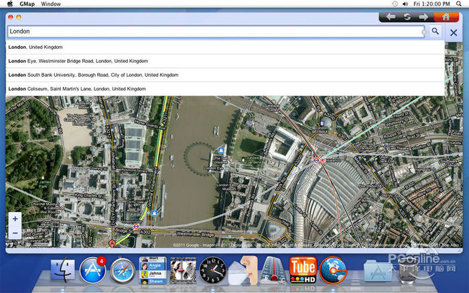Image resolution: width=469 pixels, height=293 pixels.
Task: Click into the London search field
Action: click(215, 31)
